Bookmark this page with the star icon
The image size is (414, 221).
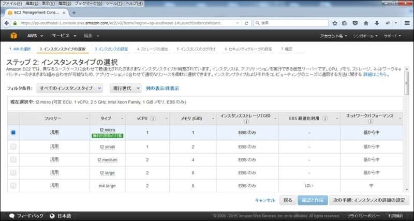[x=335, y=23]
